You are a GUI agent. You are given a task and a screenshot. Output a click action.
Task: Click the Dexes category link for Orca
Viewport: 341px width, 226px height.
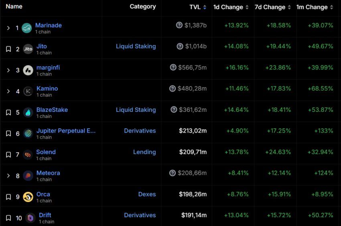147,194
